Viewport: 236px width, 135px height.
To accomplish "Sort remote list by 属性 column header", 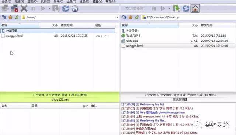I will point(104,25).
